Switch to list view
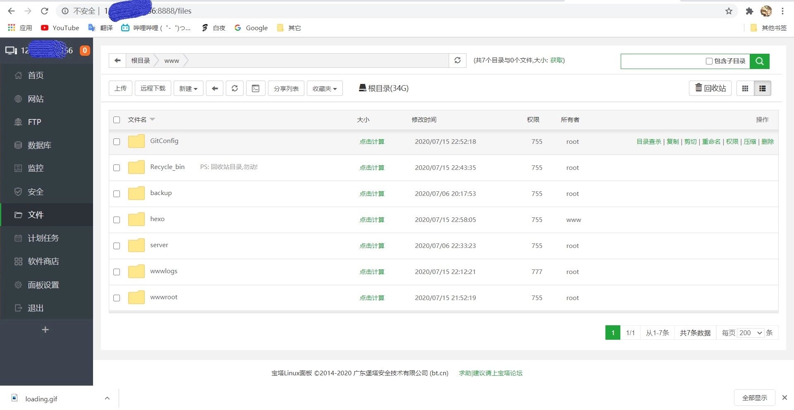Viewport: 794px width, 410px height. 763,88
